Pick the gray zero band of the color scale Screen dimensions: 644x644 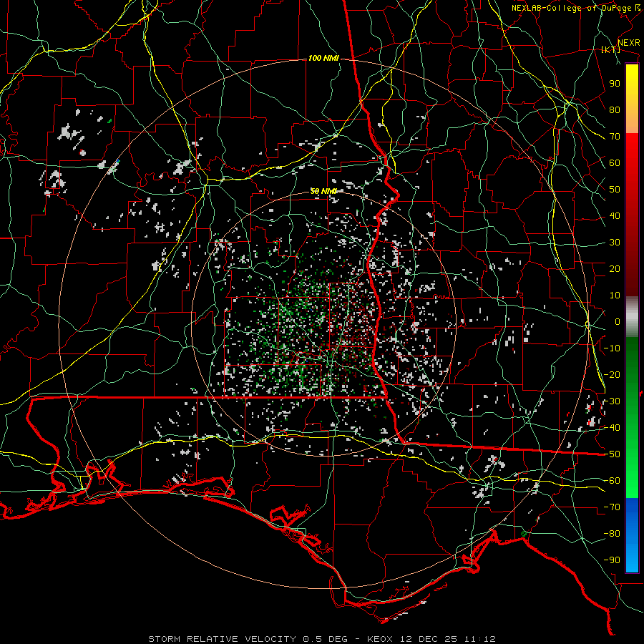(x=632, y=317)
